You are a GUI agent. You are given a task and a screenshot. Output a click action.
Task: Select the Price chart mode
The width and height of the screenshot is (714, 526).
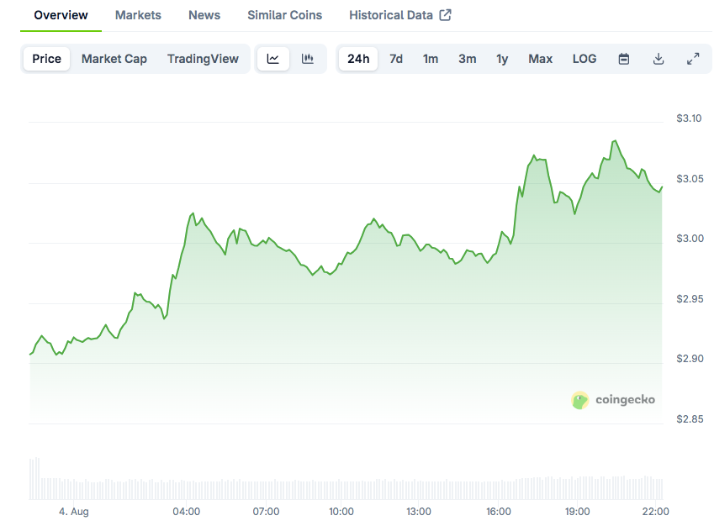click(x=47, y=59)
